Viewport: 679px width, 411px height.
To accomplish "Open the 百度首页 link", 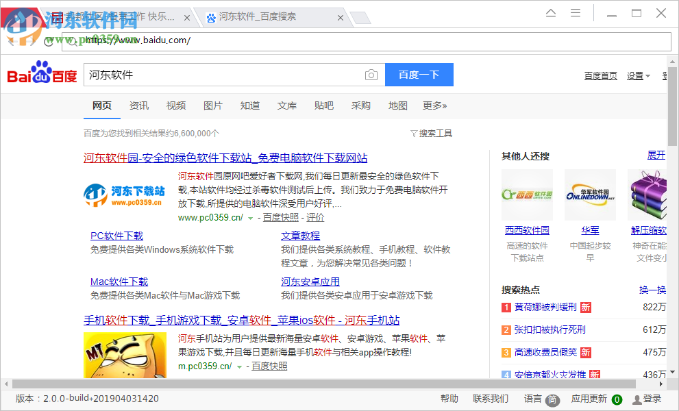I will click(601, 76).
